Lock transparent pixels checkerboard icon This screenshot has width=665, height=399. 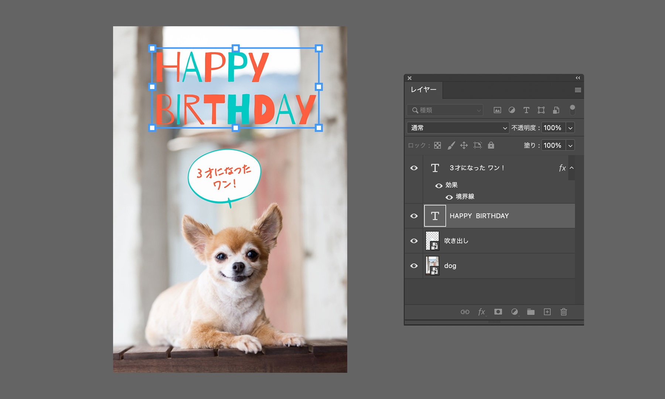tap(437, 145)
